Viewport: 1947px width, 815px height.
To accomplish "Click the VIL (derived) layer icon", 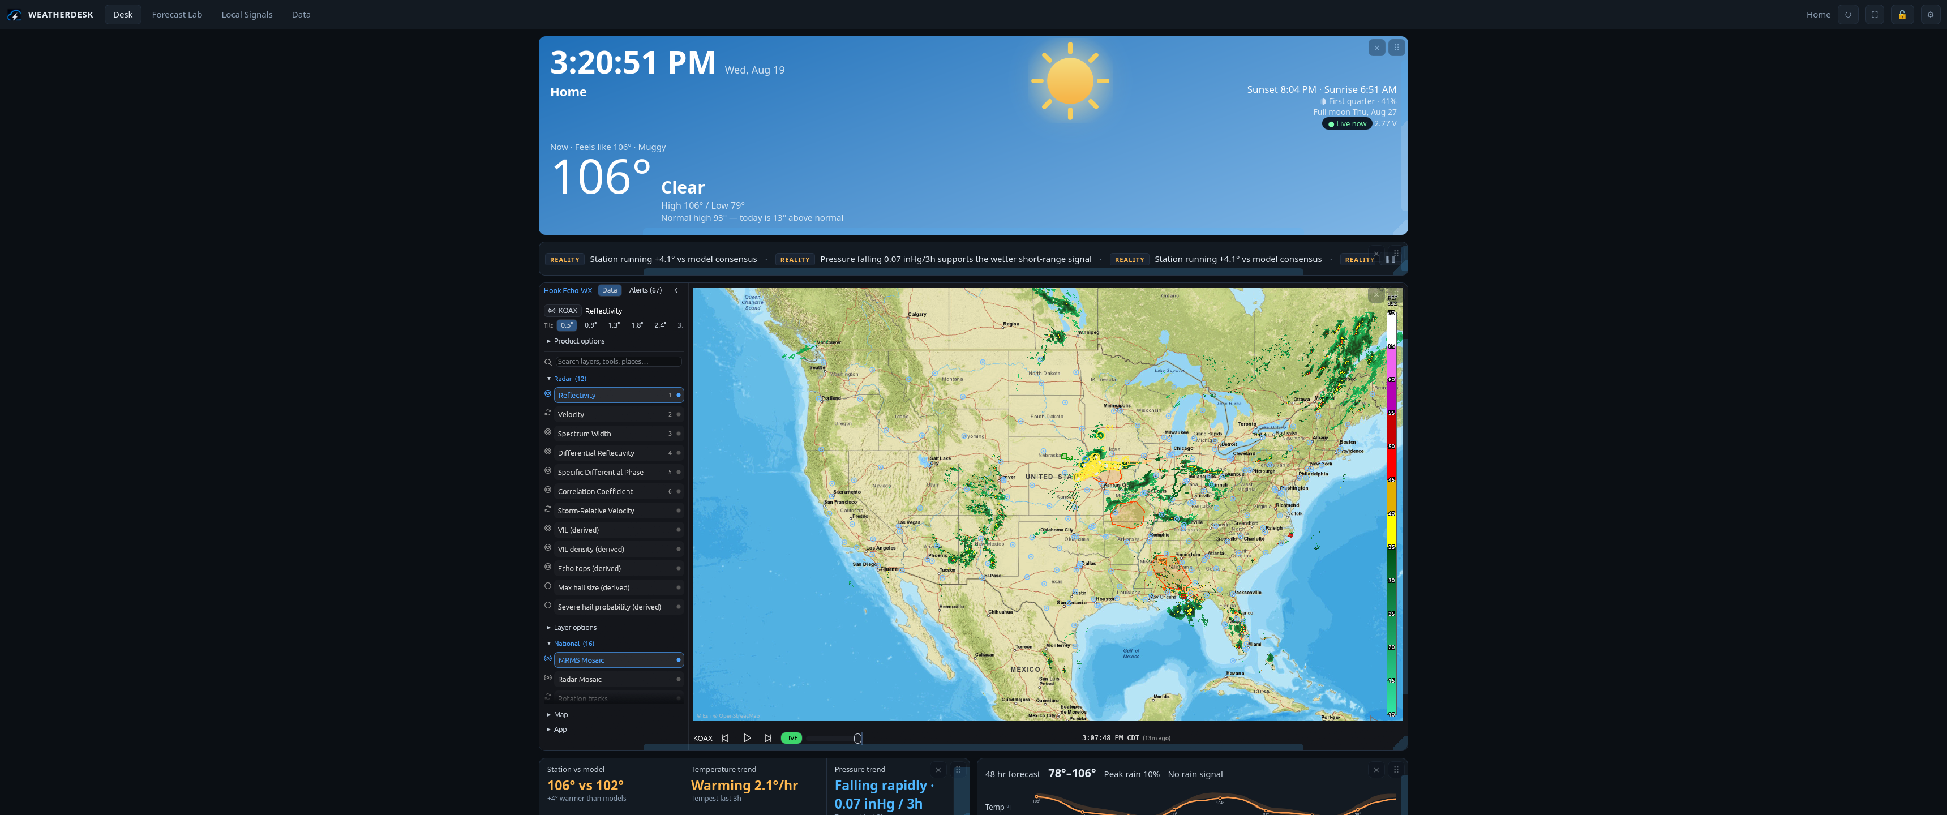I will point(548,529).
